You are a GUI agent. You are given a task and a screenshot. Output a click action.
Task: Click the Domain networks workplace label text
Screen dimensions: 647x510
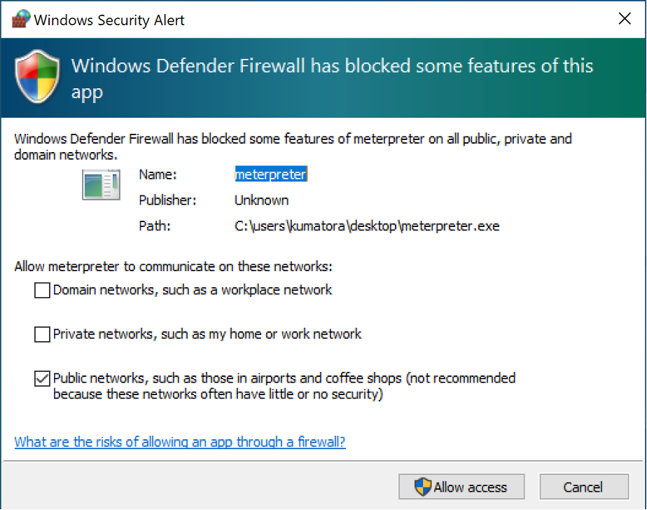coord(193,290)
